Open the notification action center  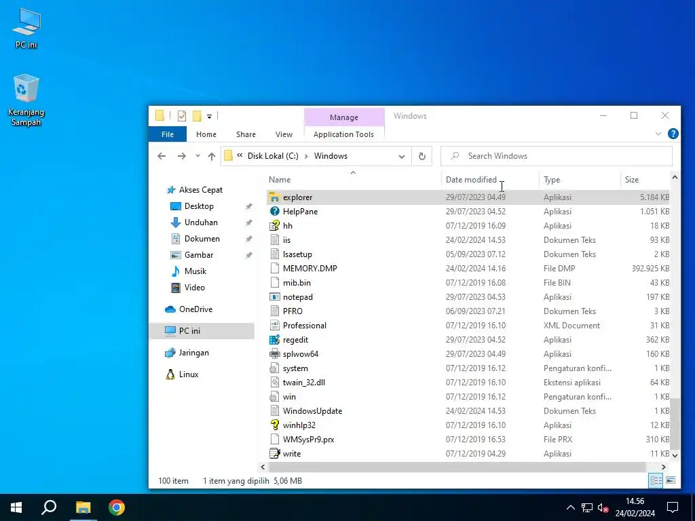673,507
